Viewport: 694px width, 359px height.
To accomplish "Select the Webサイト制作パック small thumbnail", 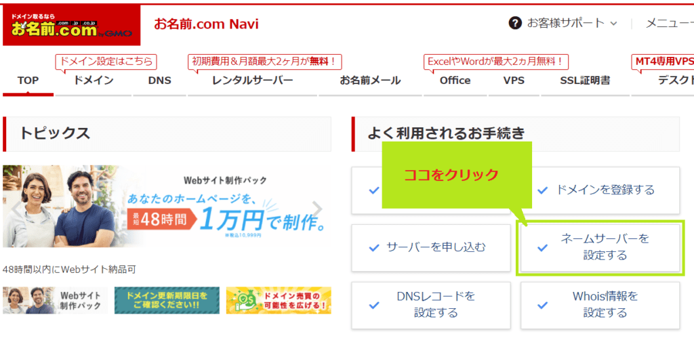I will (56, 301).
